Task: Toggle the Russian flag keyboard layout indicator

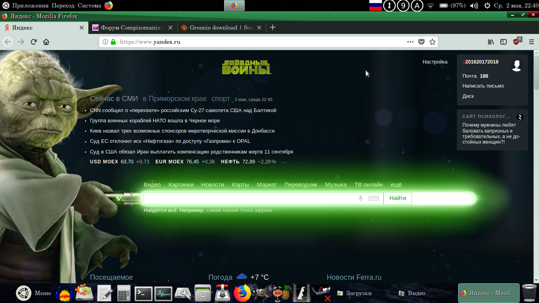Action: 375,6
